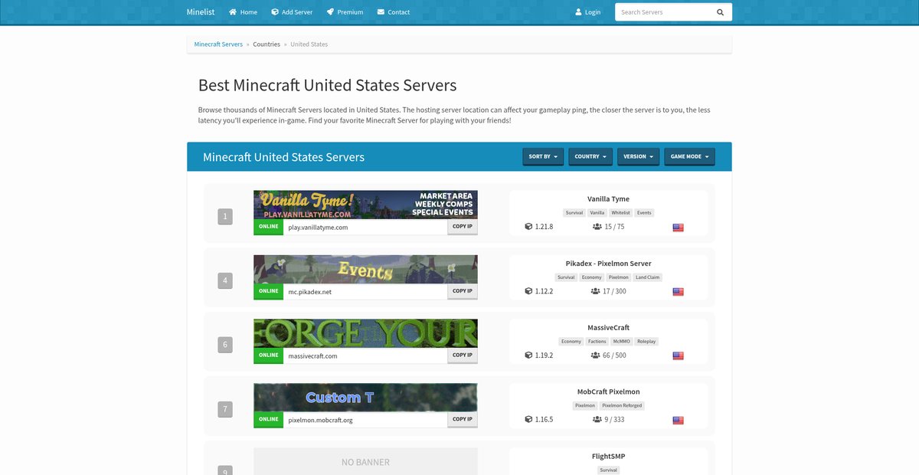Viewport: 919px width, 475px height.
Task: Select the play.vanillatyme.com address text
Action: coord(318,228)
